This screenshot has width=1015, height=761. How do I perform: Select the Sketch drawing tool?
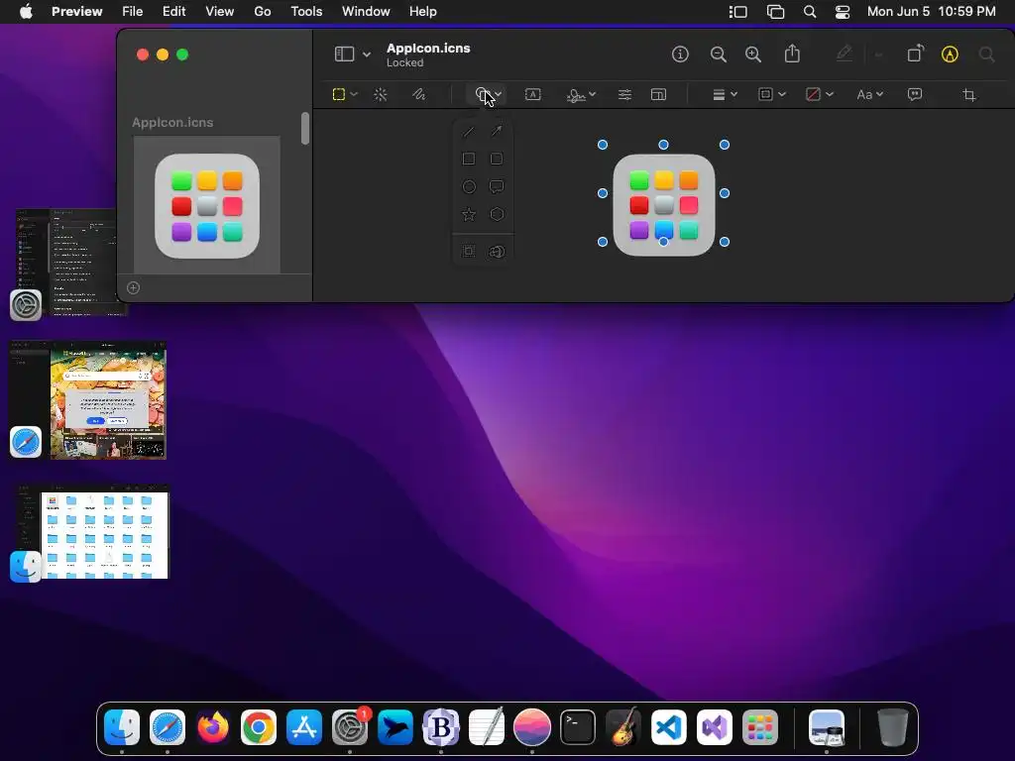point(419,94)
